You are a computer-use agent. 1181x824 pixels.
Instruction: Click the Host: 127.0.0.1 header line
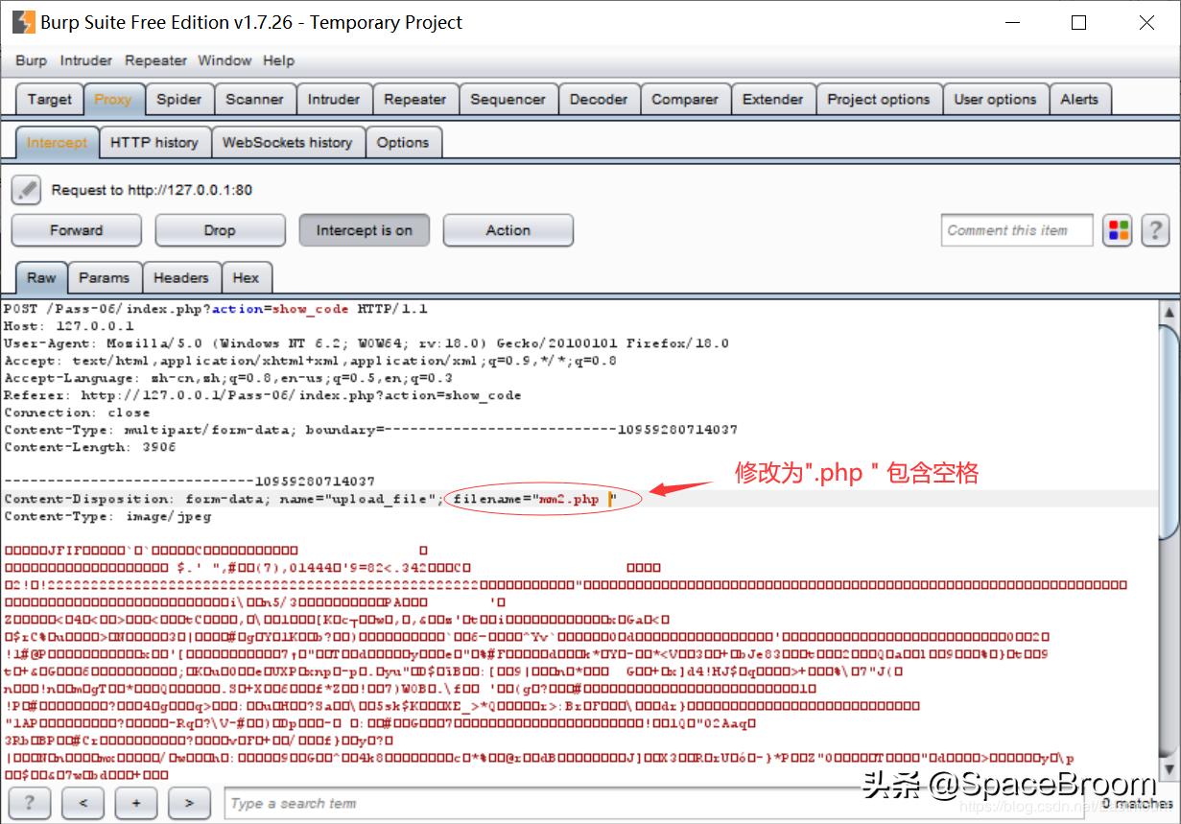click(69, 326)
